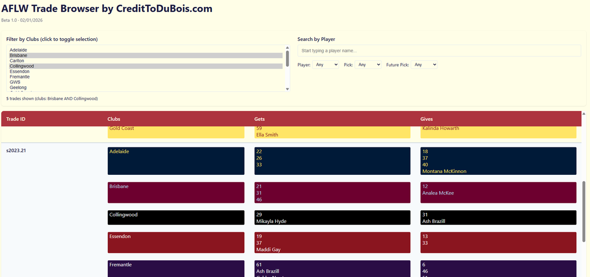This screenshot has width=590, height=277.
Task: Focus the player name search field
Action: (439, 51)
